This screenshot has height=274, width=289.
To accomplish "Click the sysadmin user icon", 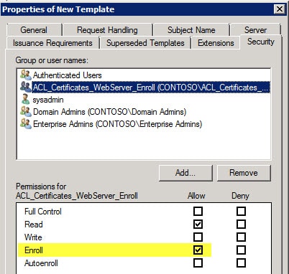I will tap(26, 100).
